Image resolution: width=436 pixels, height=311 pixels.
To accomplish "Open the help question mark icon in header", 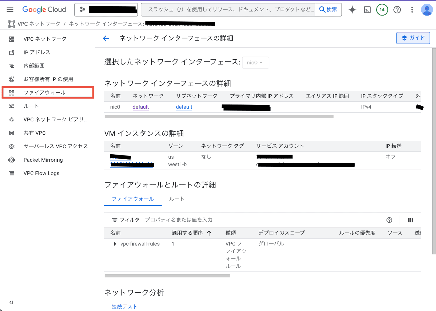I will pos(397,10).
